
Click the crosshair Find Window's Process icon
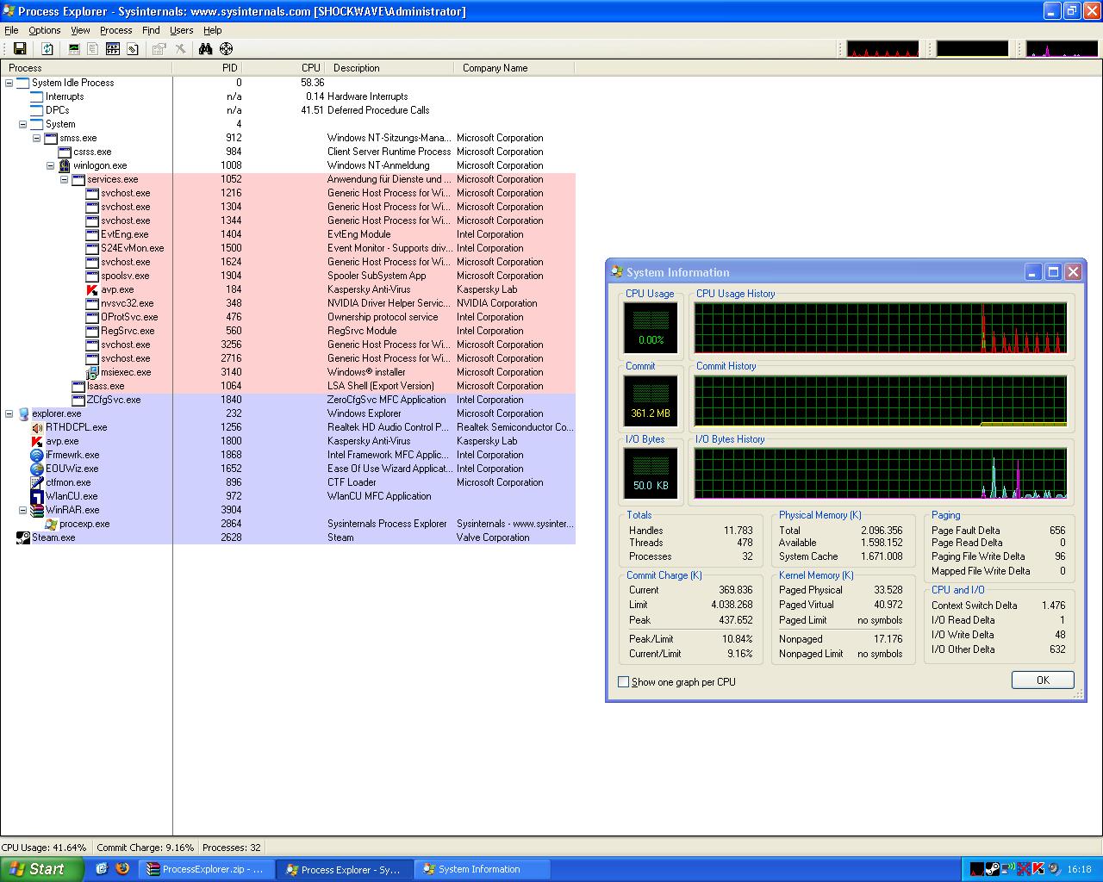click(226, 49)
